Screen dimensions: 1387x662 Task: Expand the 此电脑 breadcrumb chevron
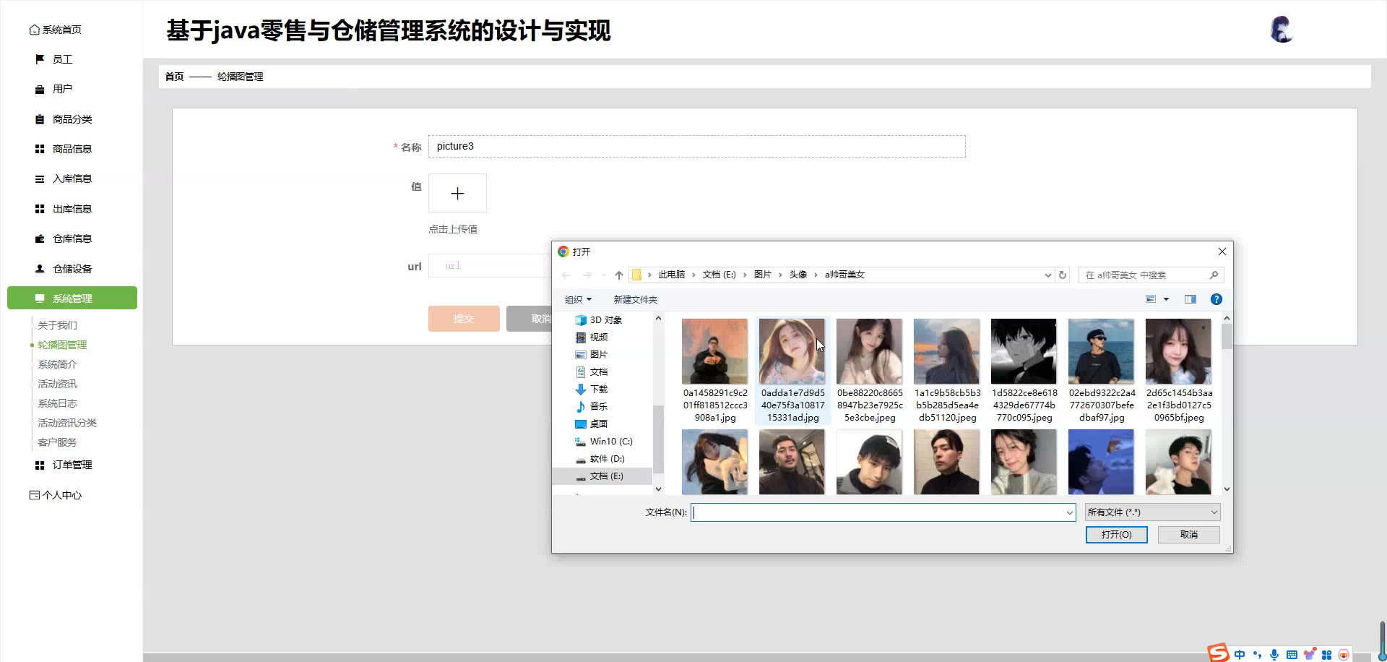click(x=693, y=275)
